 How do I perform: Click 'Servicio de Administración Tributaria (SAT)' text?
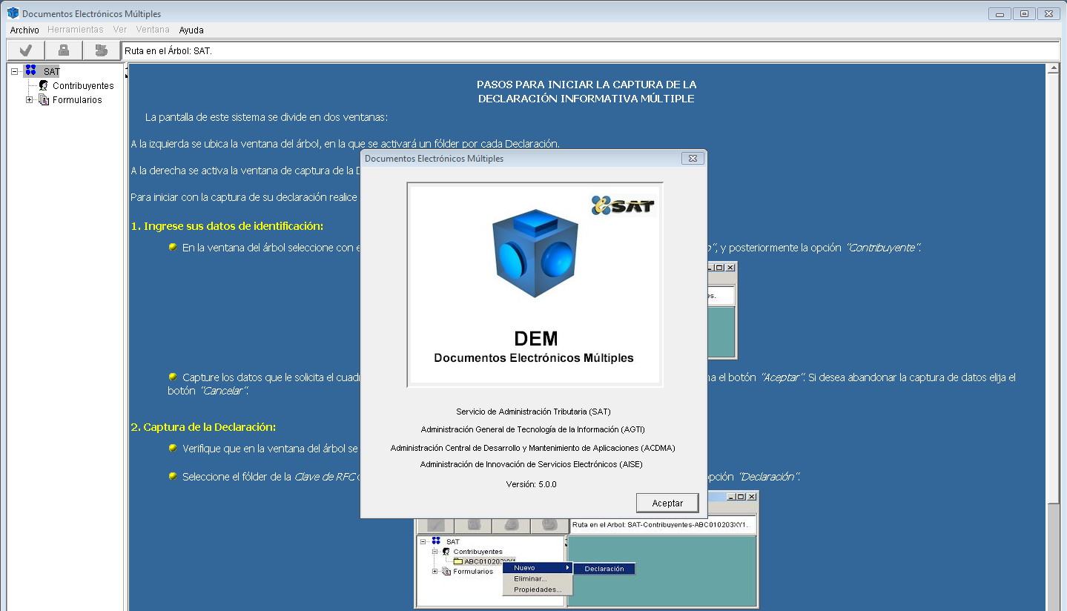533,412
